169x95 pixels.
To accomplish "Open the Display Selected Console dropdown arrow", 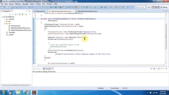I will [156, 69].
